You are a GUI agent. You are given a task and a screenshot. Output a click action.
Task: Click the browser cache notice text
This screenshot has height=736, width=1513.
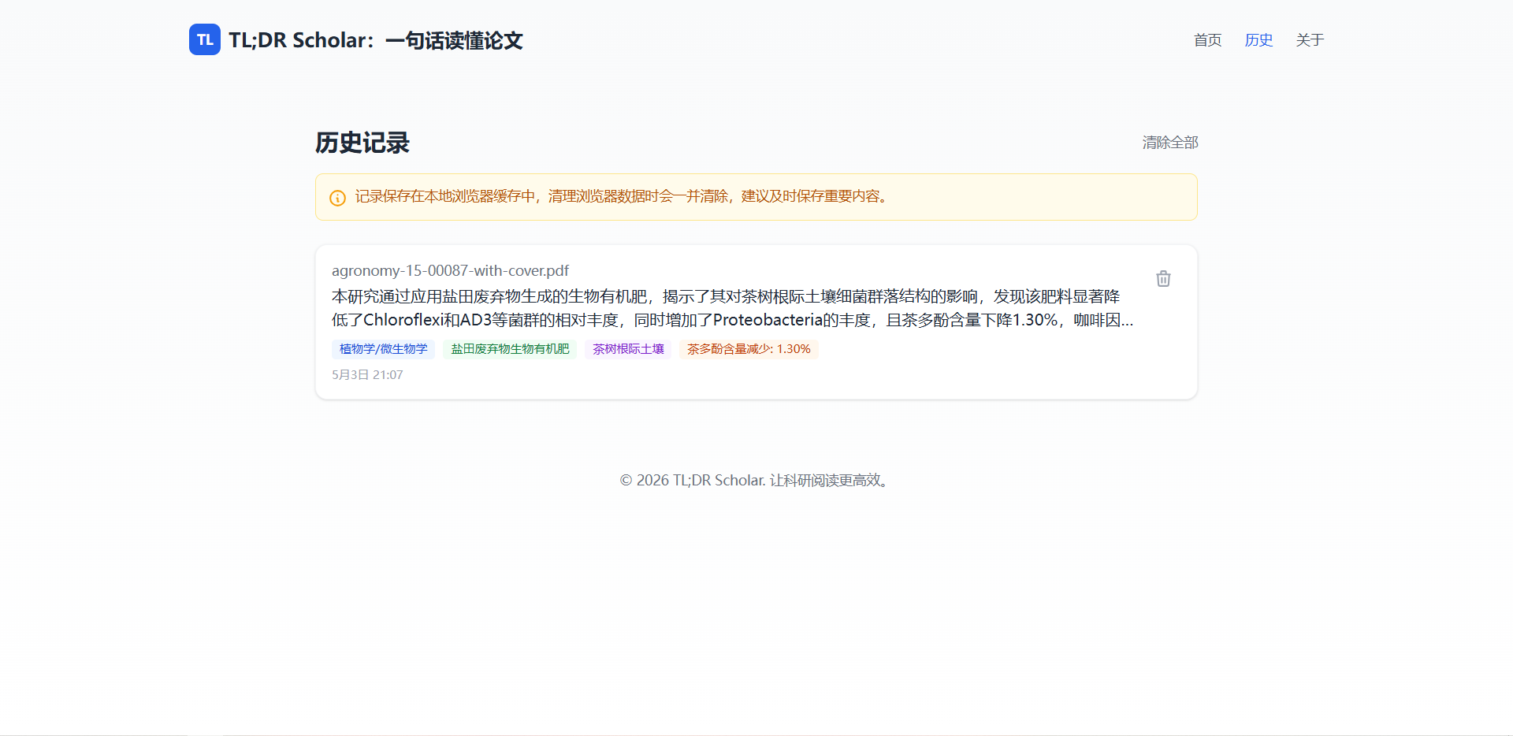click(x=623, y=196)
